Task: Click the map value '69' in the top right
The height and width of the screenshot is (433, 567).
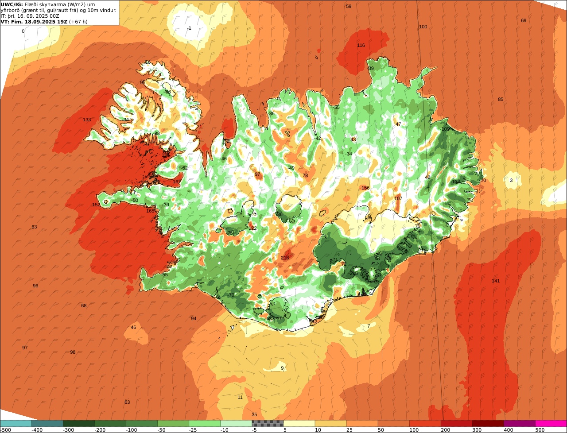Action: click(x=524, y=20)
